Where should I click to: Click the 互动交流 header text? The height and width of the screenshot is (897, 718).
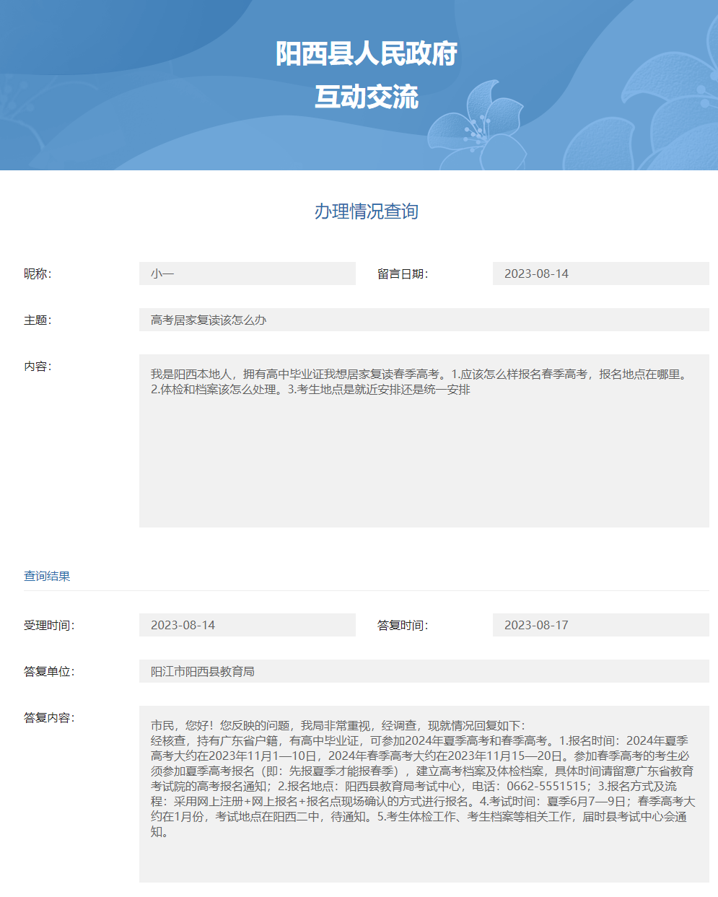click(x=359, y=96)
